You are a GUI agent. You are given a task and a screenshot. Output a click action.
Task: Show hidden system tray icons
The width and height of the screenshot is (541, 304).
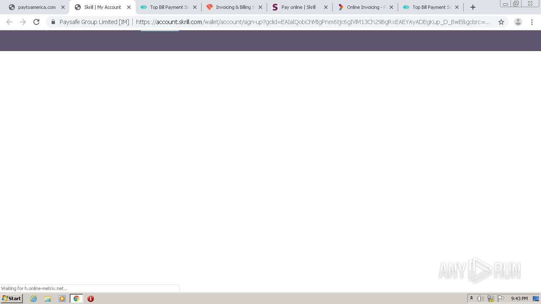click(471, 299)
